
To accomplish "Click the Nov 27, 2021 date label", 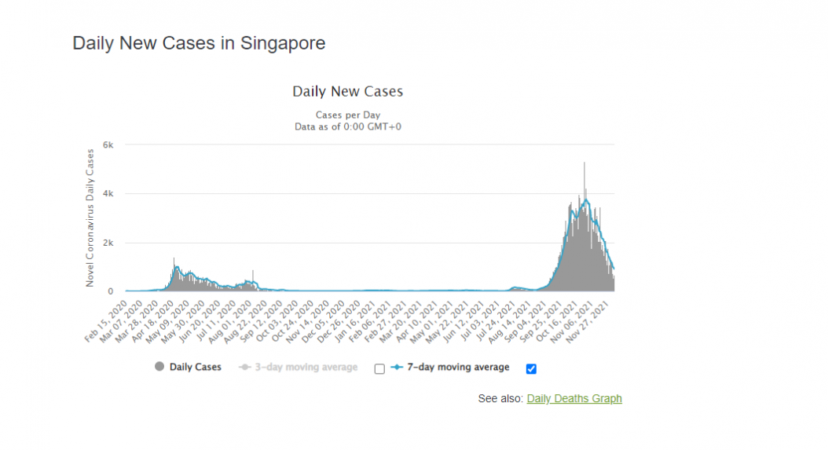I will click(588, 322).
